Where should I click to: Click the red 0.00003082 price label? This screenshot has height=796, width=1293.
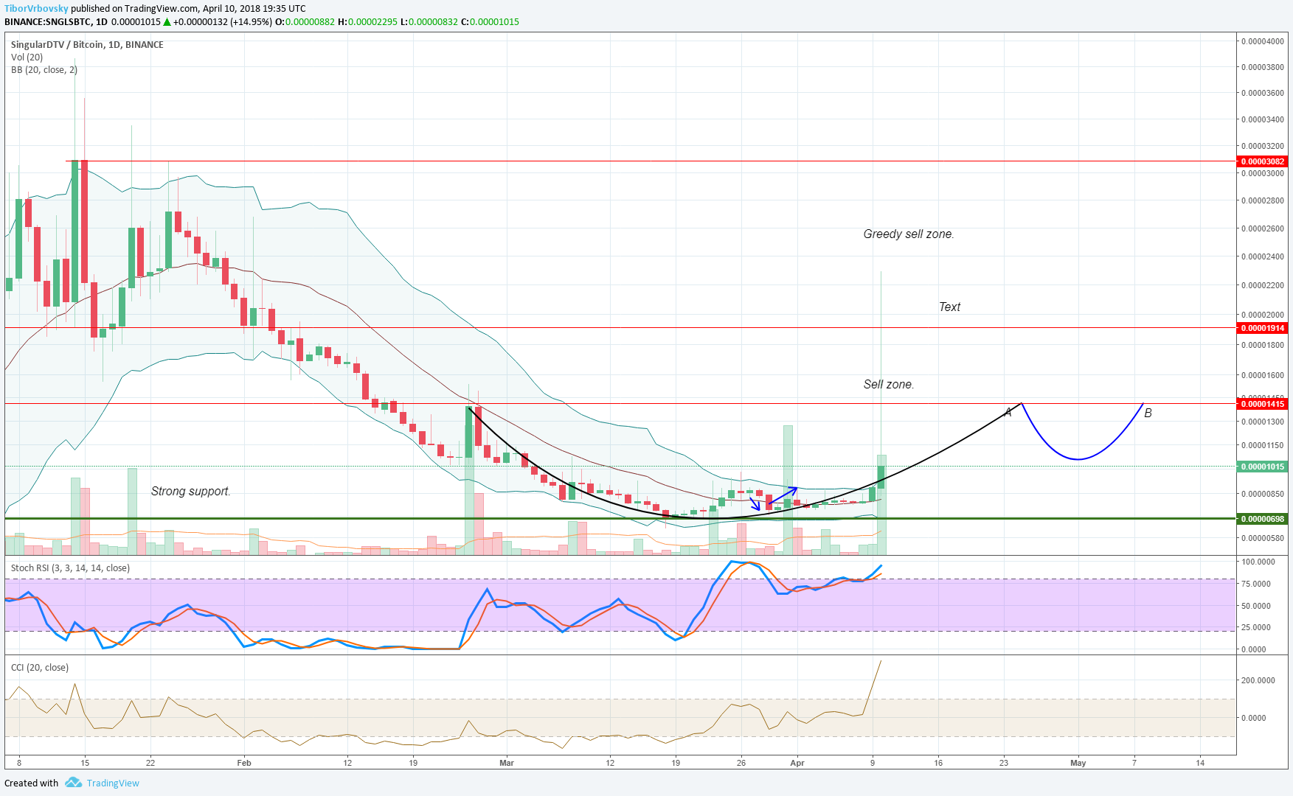1262,161
